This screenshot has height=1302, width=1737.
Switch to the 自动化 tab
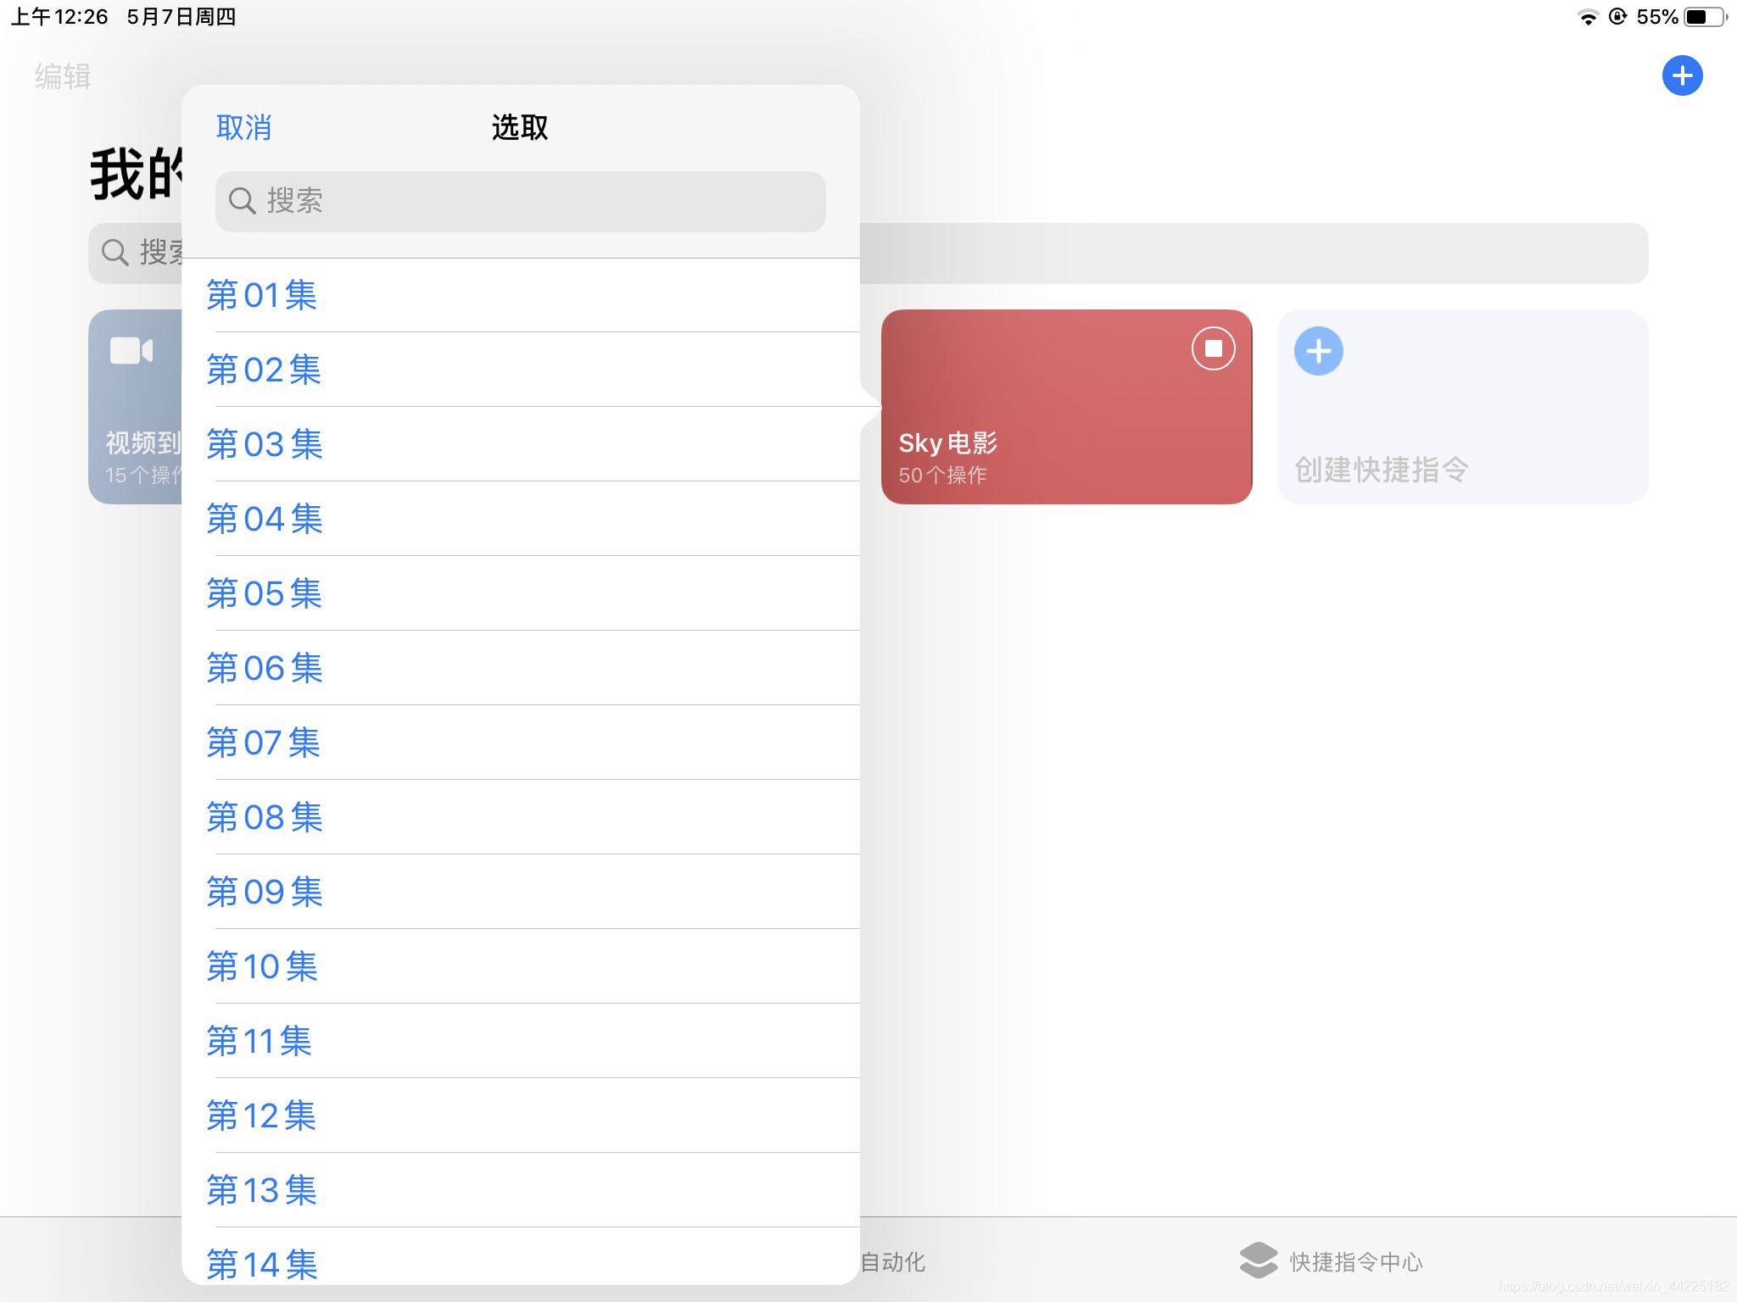tap(892, 1261)
